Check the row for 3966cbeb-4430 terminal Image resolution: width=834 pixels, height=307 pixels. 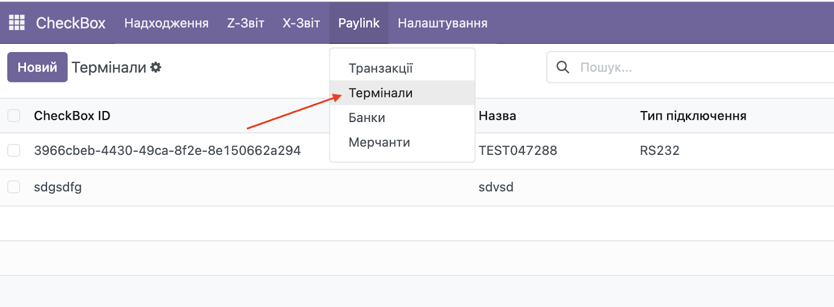pyautogui.click(x=14, y=151)
